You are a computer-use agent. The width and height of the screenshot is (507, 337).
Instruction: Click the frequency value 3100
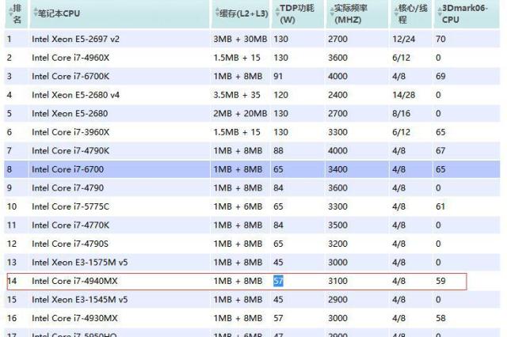(x=338, y=281)
